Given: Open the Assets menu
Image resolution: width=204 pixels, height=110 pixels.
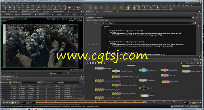Looking at the screenshot, I should (23, 3).
